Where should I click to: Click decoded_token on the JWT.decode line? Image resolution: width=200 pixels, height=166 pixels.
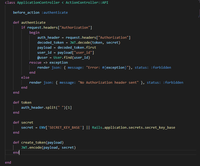51,42
